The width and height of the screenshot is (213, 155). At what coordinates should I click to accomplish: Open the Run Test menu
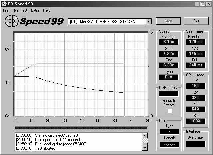(20, 10)
